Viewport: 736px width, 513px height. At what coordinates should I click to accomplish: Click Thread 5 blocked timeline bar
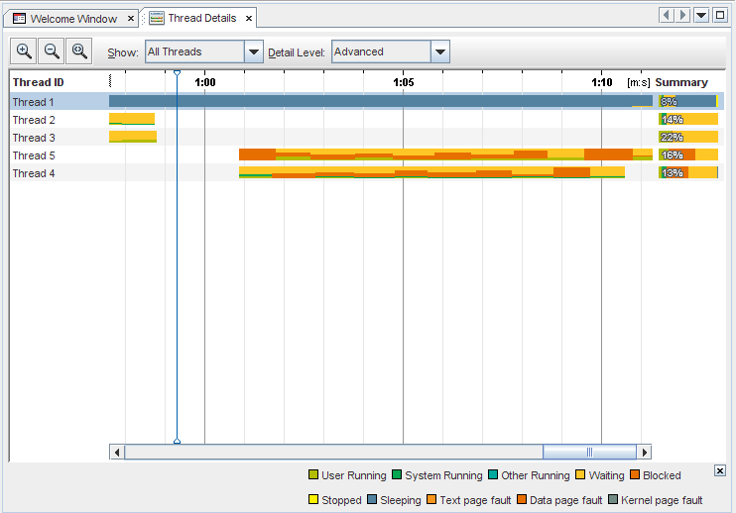coord(445,154)
